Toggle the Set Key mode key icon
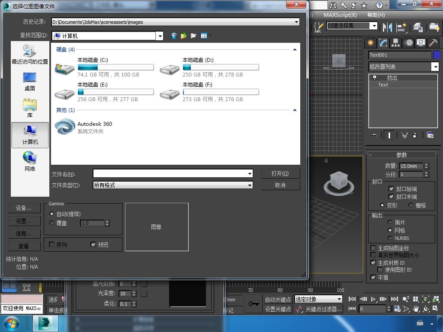The height and width of the screenshot is (332, 443). tap(254, 304)
